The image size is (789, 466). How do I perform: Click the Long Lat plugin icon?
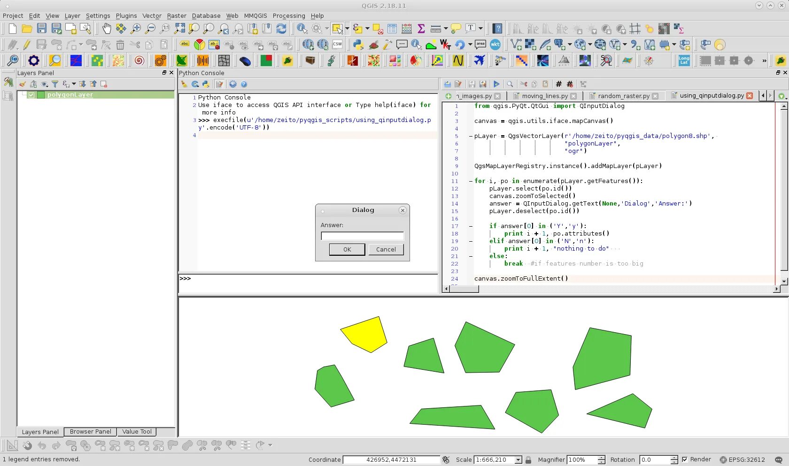click(684, 61)
